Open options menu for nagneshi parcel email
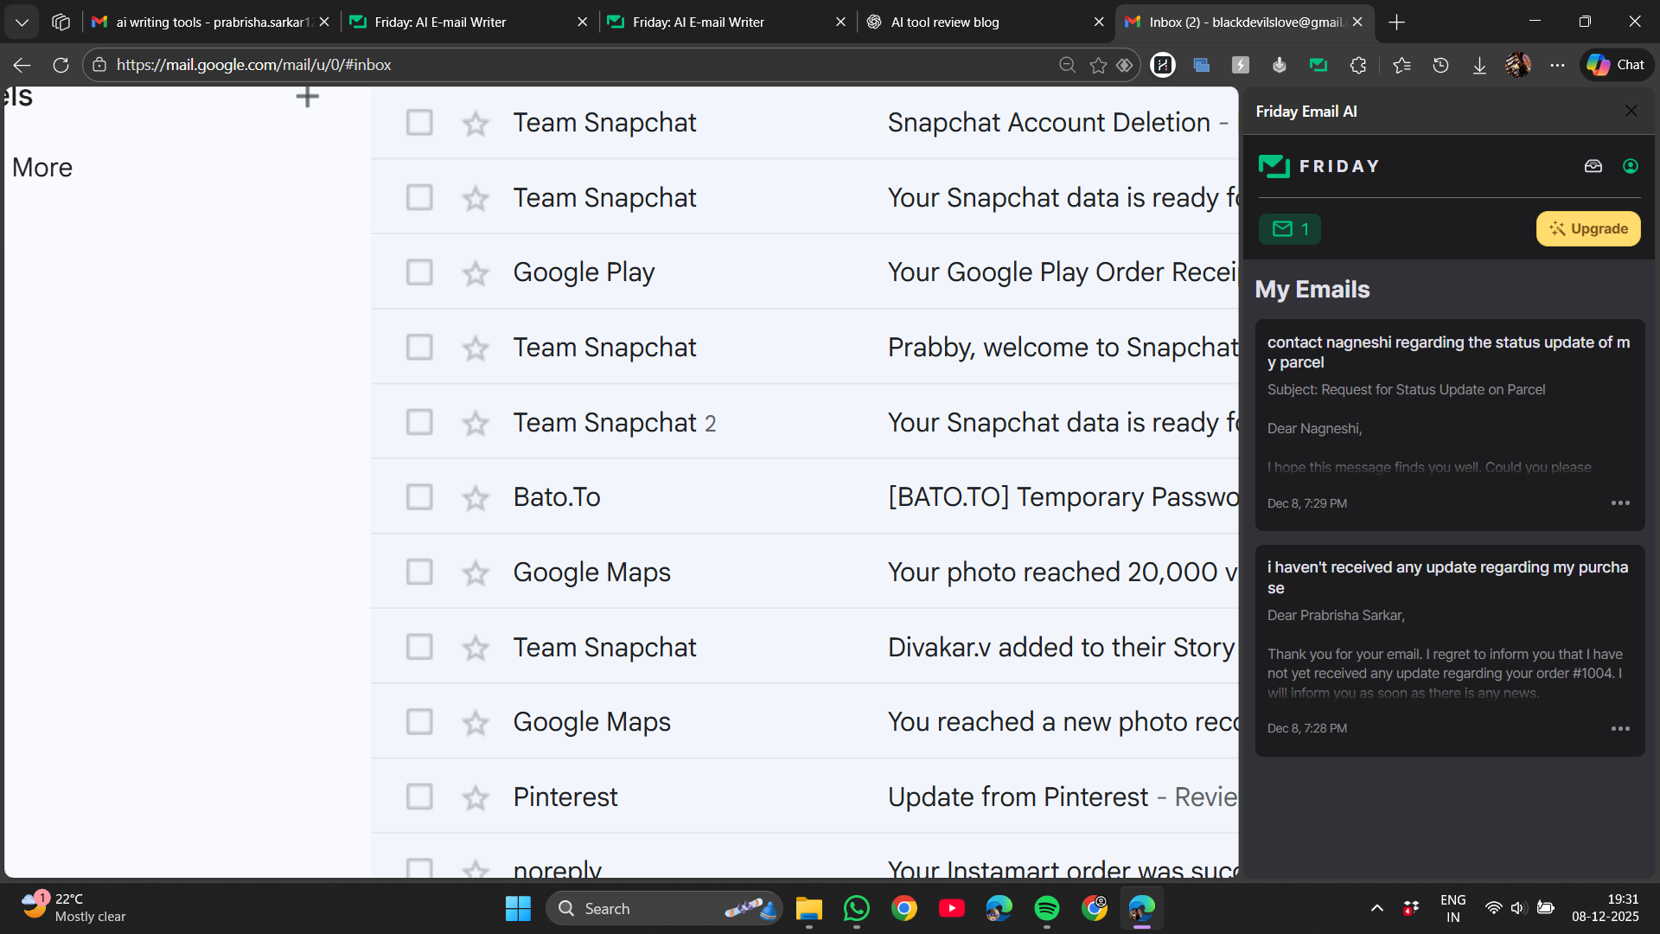1660x934 pixels. pos(1620,503)
